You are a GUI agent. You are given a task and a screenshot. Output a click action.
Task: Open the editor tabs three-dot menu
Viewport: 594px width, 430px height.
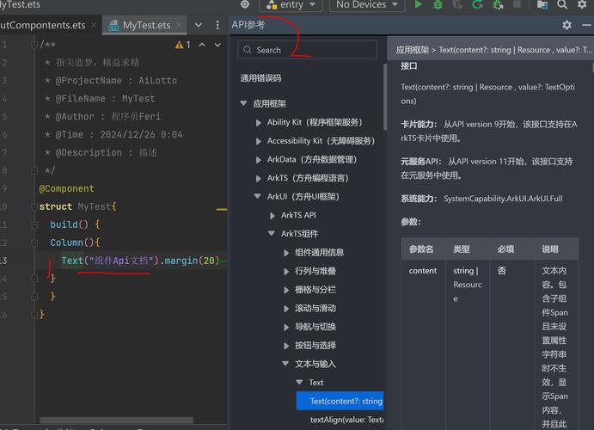point(217,25)
